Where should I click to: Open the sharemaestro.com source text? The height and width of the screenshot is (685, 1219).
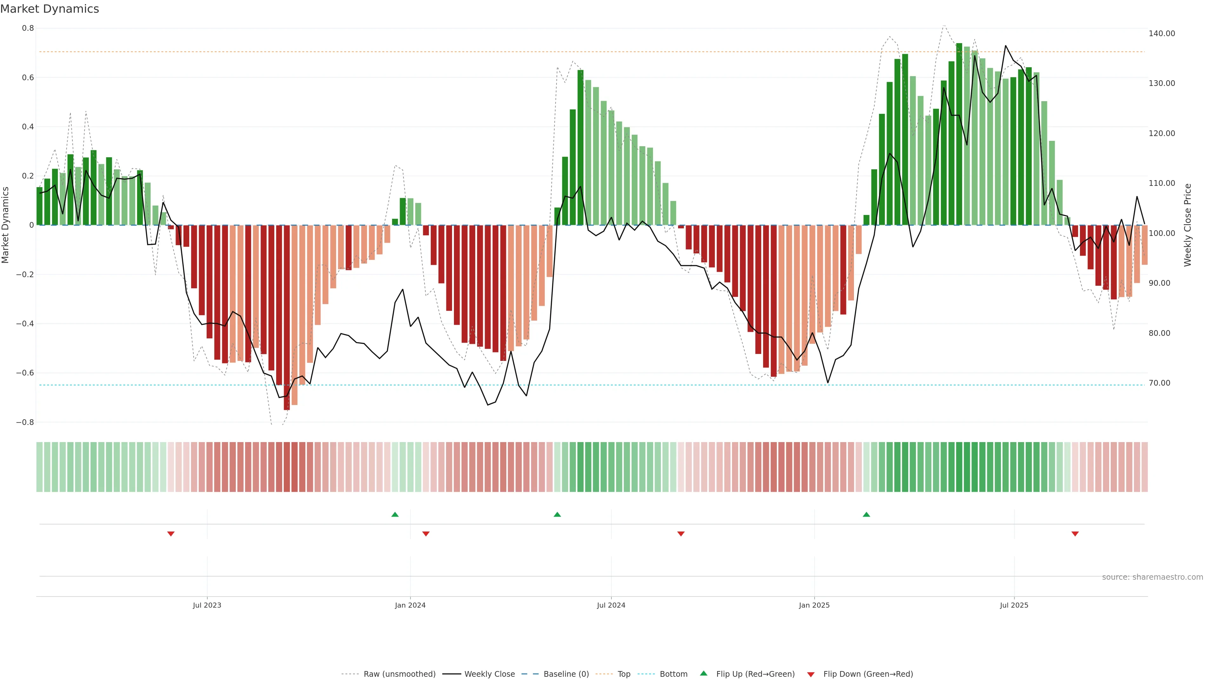(x=1152, y=577)
